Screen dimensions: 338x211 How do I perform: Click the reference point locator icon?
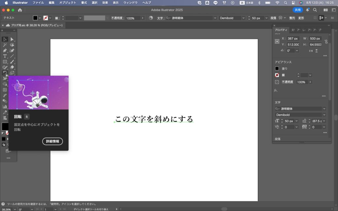(x=277, y=41)
